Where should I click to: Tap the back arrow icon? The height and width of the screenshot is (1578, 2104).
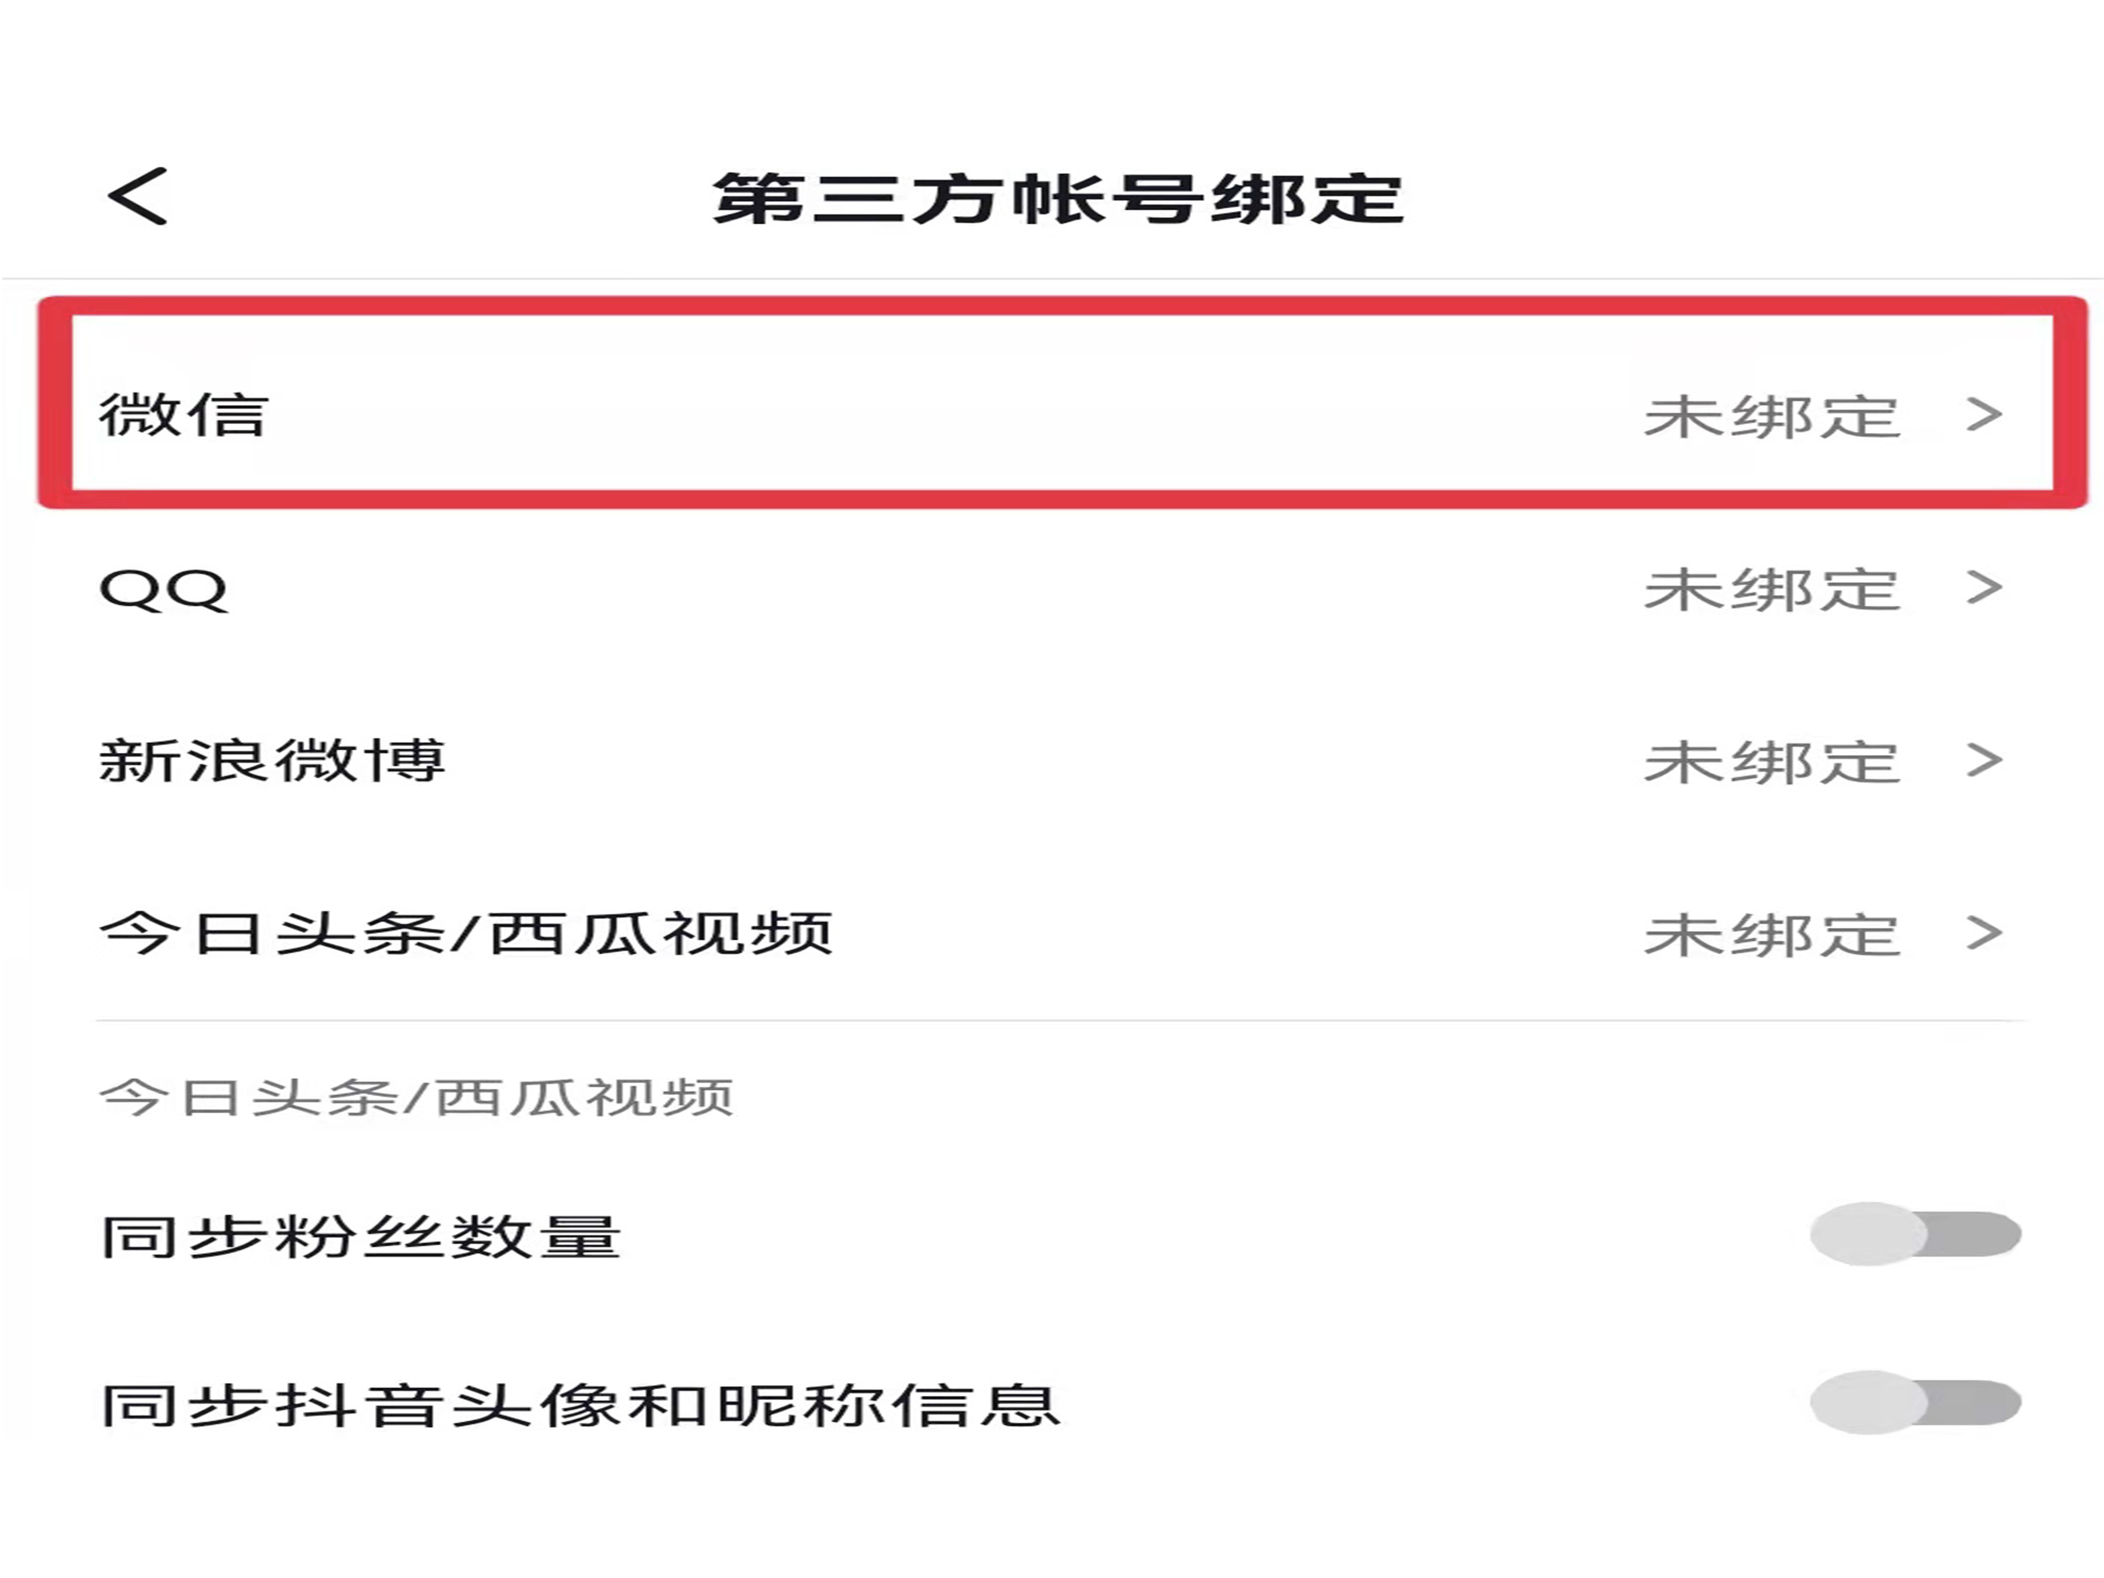(139, 197)
